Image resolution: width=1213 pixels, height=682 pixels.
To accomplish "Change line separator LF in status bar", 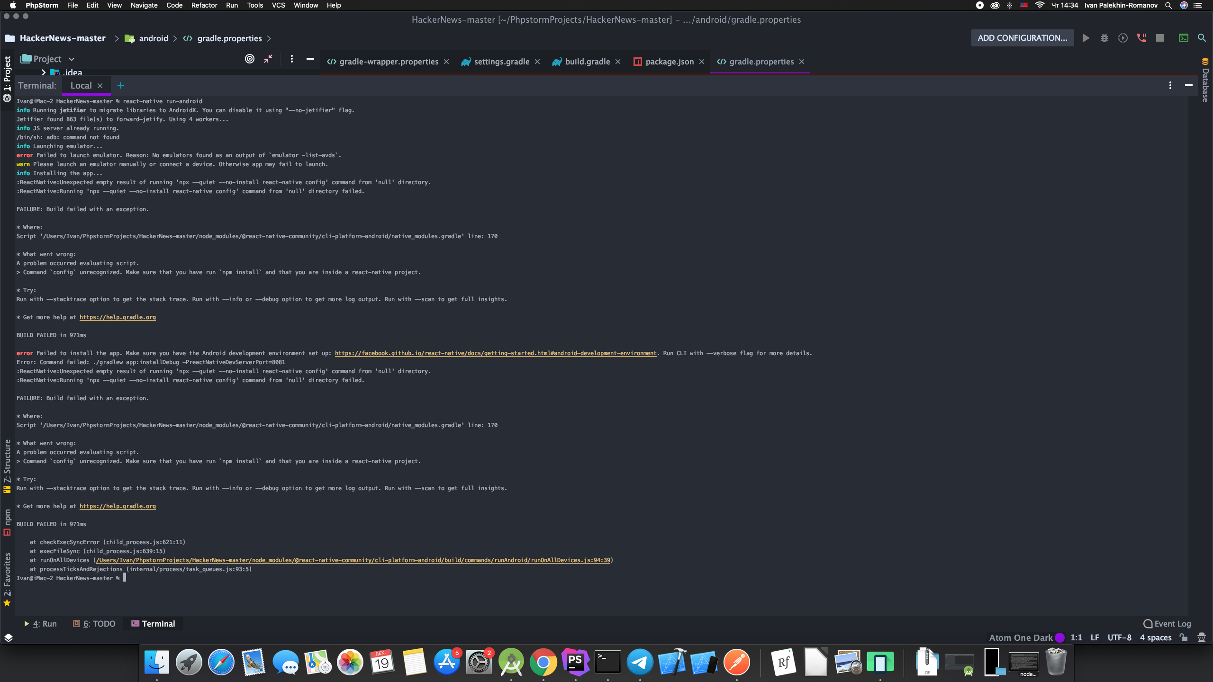I will point(1095,637).
